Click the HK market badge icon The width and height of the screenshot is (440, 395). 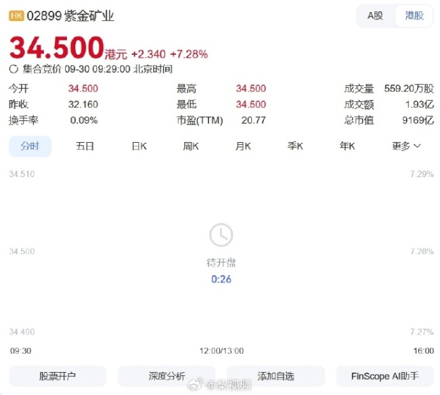(16, 16)
